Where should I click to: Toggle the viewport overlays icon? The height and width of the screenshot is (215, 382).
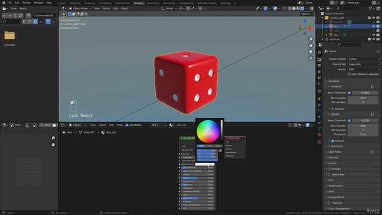tap(275, 8)
